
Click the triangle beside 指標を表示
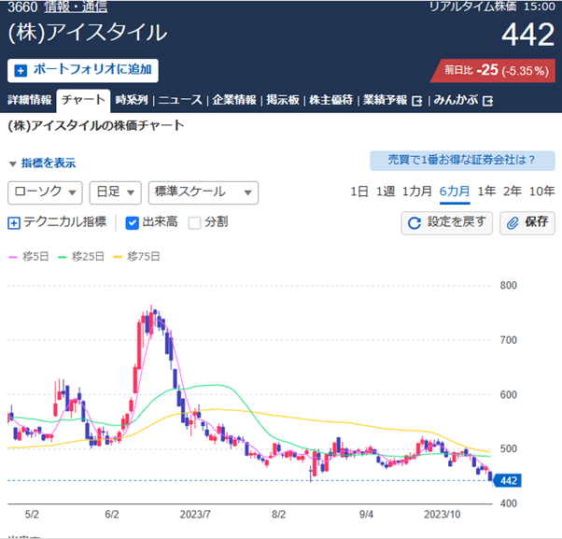tap(13, 164)
